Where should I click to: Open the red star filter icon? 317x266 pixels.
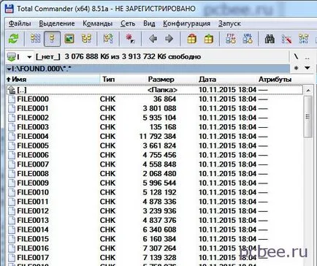130,39
